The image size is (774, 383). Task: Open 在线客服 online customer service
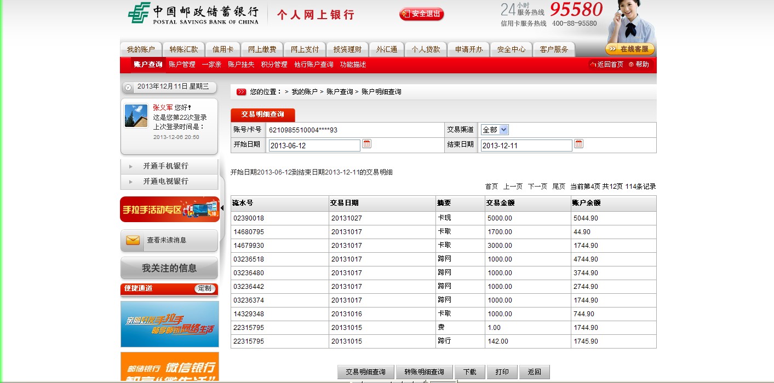pos(630,49)
